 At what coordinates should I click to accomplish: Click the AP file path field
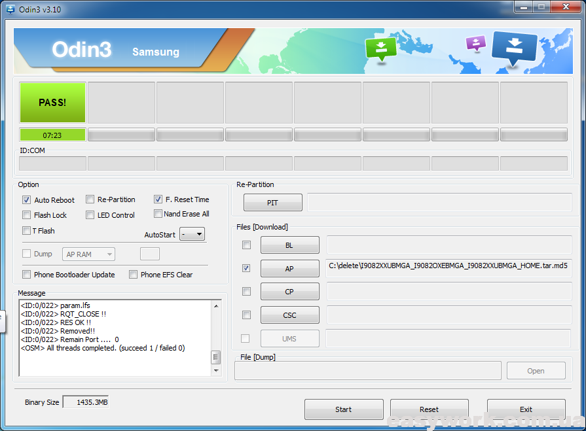pos(449,268)
